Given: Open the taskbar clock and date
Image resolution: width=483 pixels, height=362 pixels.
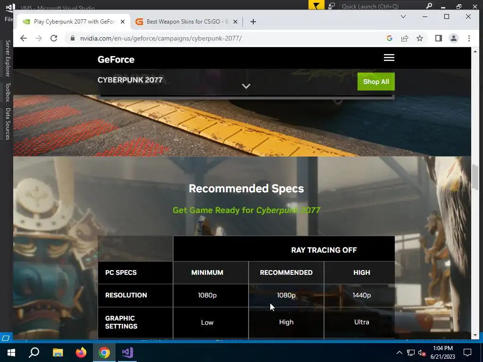Looking at the screenshot, I should 442,353.
